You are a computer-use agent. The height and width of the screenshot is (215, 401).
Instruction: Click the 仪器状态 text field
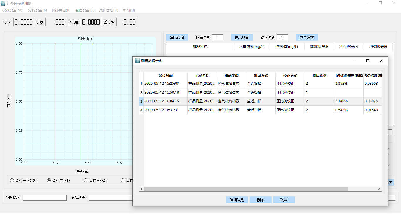click(45, 198)
